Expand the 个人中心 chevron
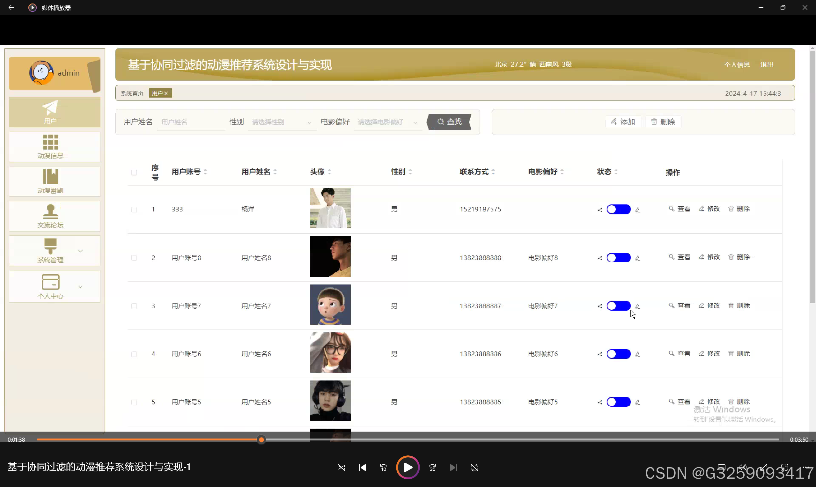Viewport: 816px width, 487px height. pos(80,287)
